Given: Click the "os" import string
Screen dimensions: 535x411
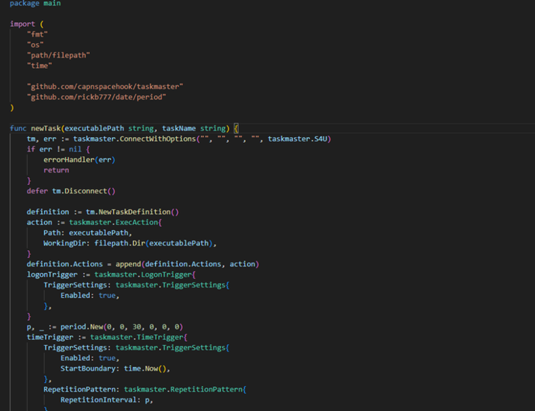Looking at the screenshot, I should point(36,44).
